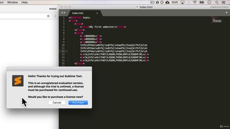The width and height of the screenshot is (230, 129).
Task: Click the Shift indicator in menu bar
Action: pos(175,3)
